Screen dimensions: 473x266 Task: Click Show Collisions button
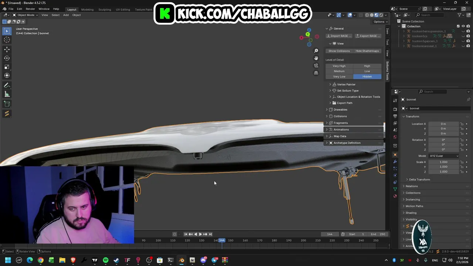point(339,51)
